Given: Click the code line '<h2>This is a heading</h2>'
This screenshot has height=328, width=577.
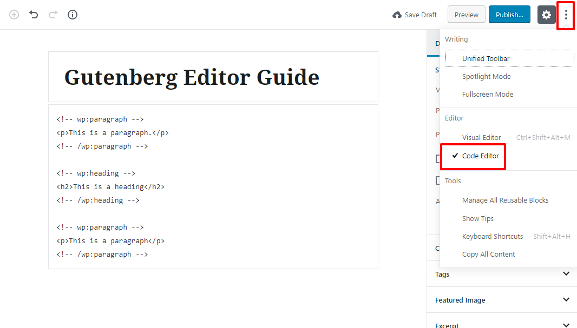Looking at the screenshot, I should coord(110,186).
